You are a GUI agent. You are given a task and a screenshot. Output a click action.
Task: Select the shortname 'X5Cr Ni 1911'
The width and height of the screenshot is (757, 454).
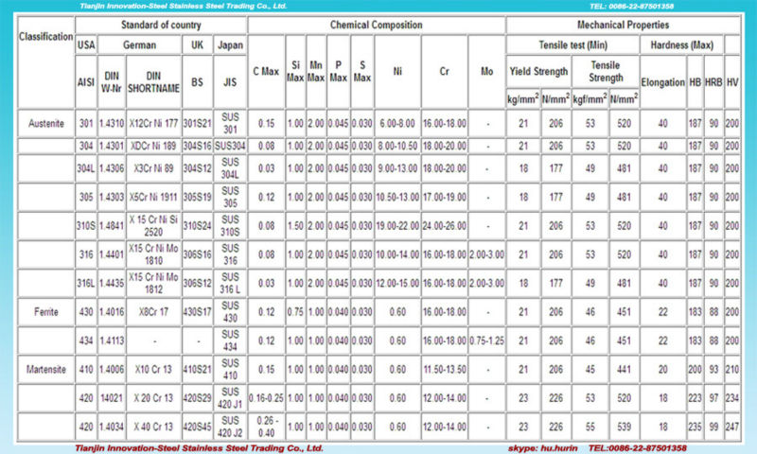pyautogui.click(x=153, y=198)
